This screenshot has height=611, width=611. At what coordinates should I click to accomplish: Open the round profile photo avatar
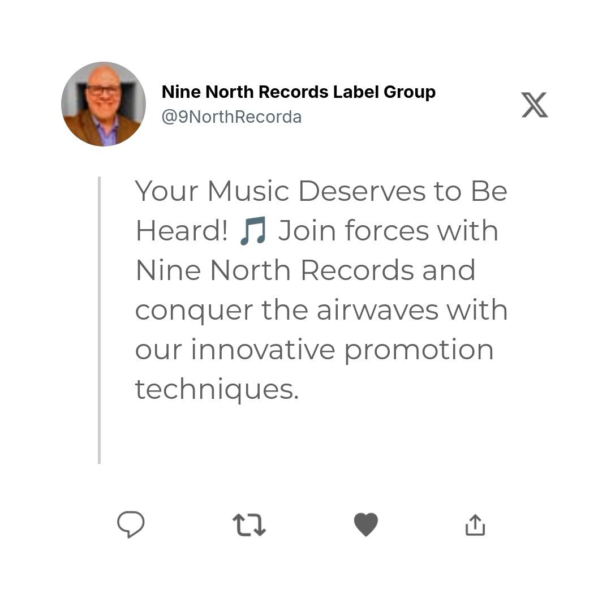[x=104, y=104]
